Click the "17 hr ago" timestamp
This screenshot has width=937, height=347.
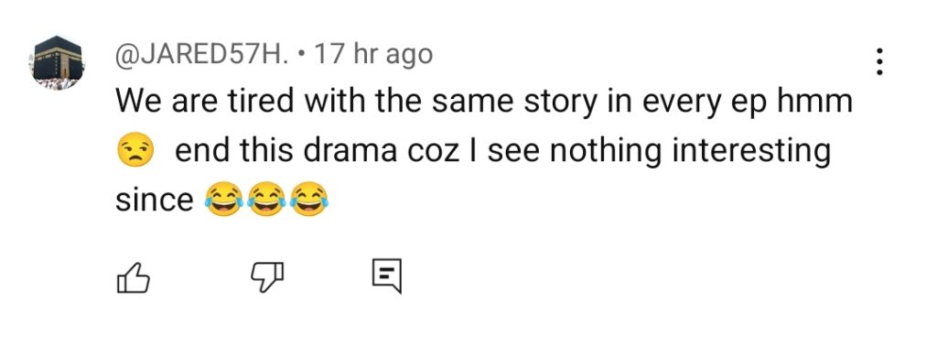(x=373, y=56)
